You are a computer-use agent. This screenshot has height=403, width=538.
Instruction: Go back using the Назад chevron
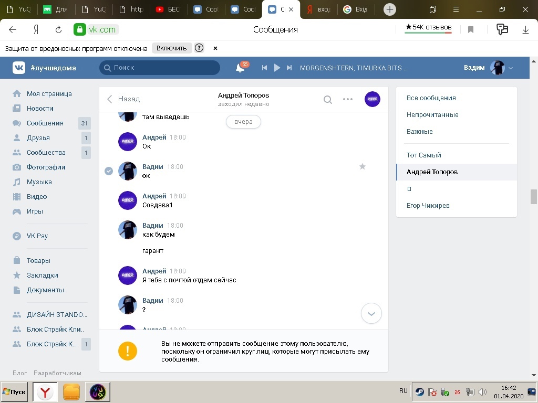(x=110, y=99)
